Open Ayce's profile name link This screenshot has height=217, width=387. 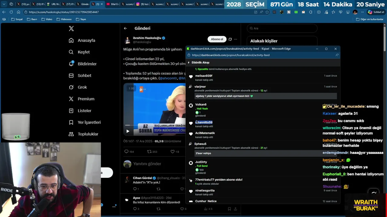136,198
